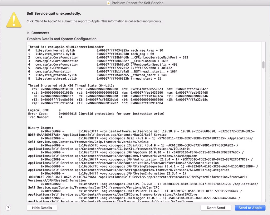Click the 'Trap Number: 14' line
The height and width of the screenshot is (215, 270).
pyautogui.click(x=45, y=117)
